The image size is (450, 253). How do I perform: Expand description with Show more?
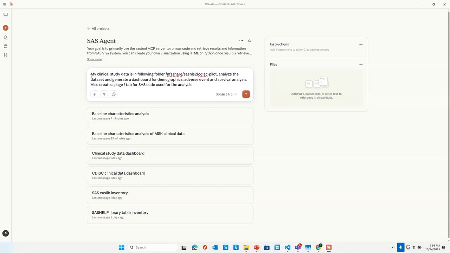pos(94,59)
